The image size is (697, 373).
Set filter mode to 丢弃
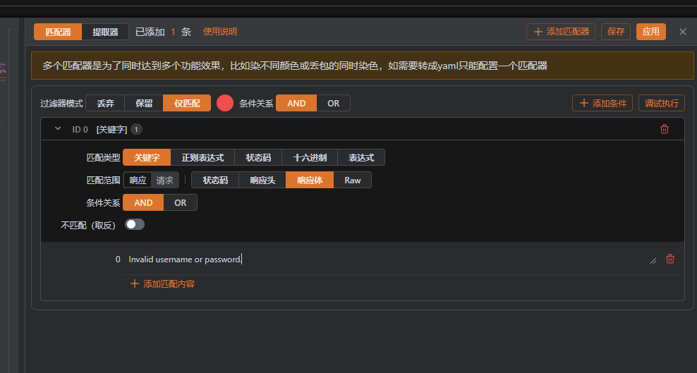(105, 103)
